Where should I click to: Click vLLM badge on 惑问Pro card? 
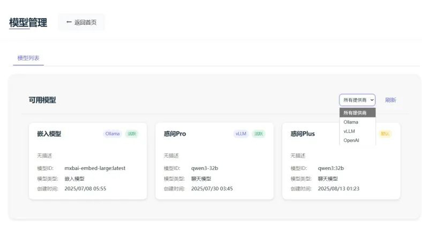(241, 134)
